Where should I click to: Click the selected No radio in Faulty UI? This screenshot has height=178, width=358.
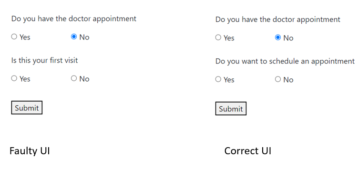[74, 37]
